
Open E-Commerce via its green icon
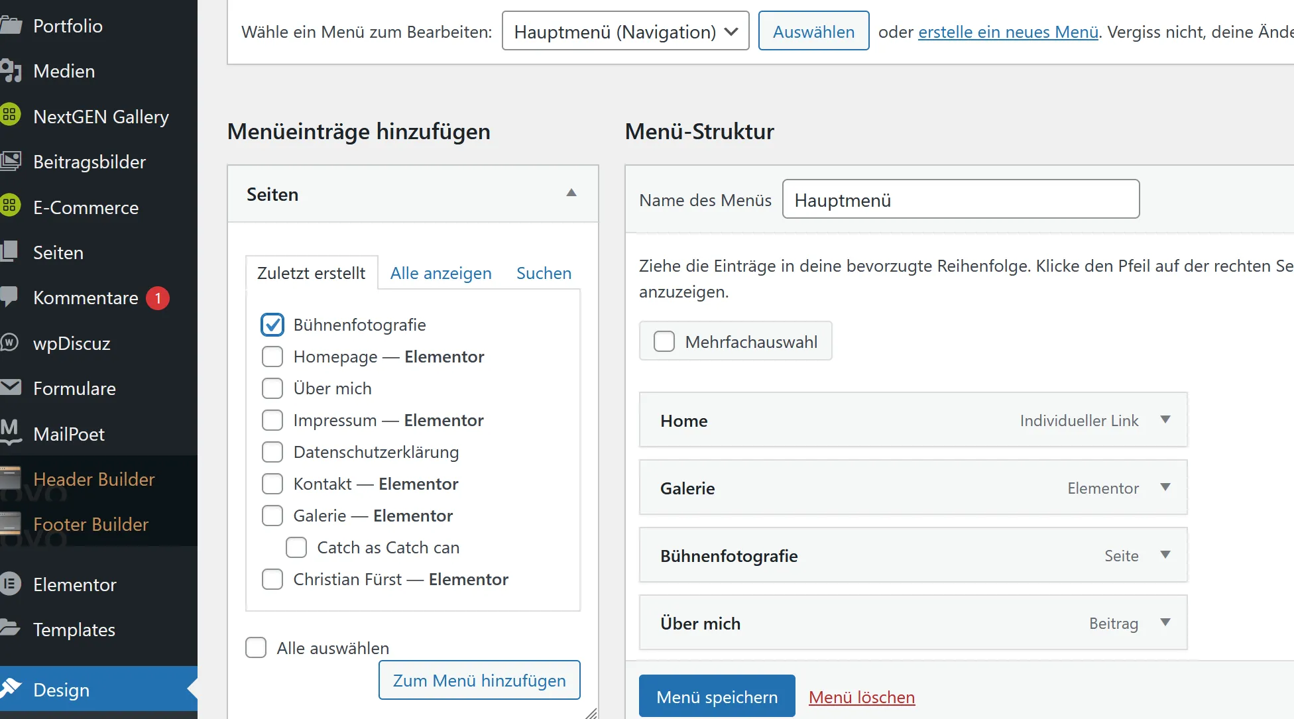click(9, 206)
